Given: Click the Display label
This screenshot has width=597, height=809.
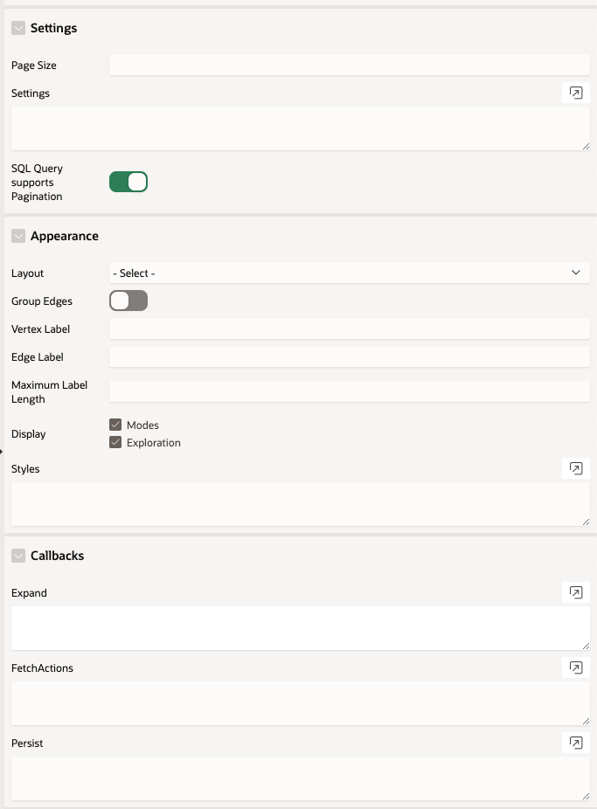Looking at the screenshot, I should pyautogui.click(x=28, y=434).
